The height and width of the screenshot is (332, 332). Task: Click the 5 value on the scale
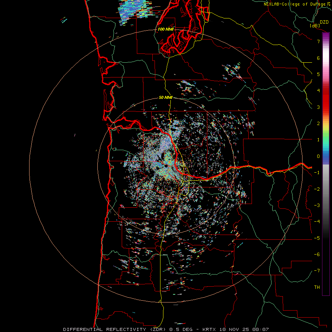318,74
